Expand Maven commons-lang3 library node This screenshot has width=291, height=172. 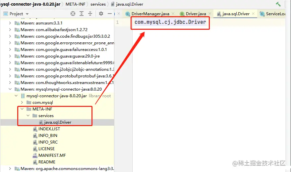click(x=10, y=168)
